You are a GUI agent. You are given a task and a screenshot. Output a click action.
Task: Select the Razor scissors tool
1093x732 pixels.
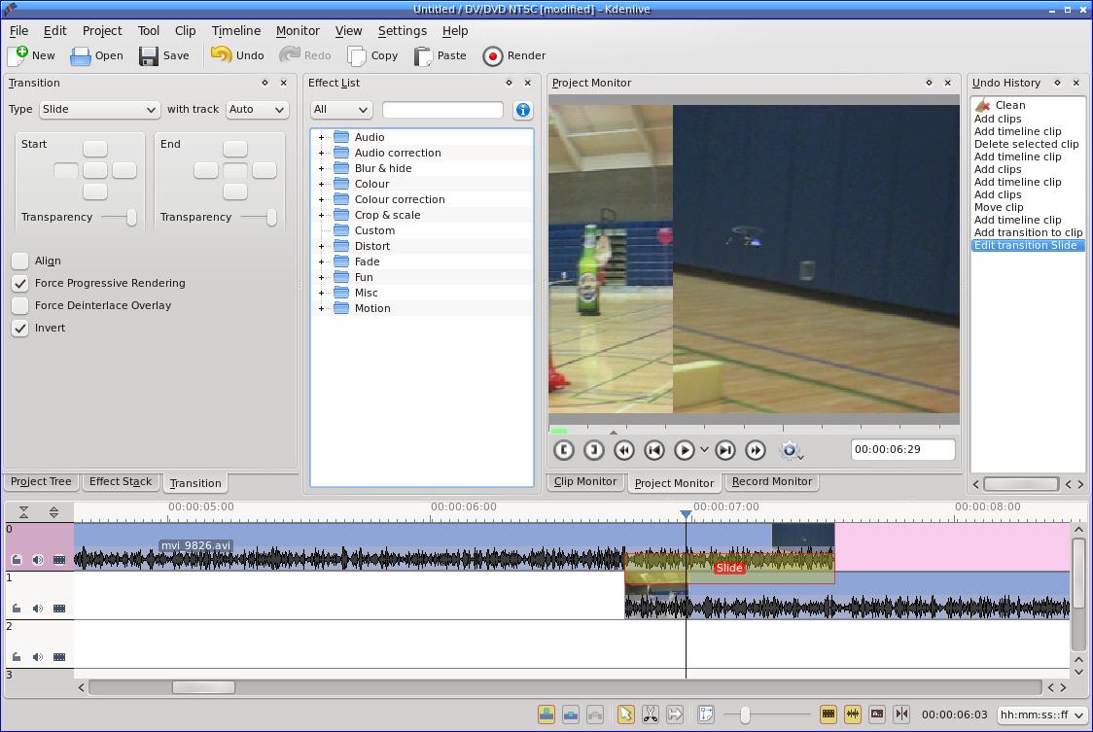(650, 714)
